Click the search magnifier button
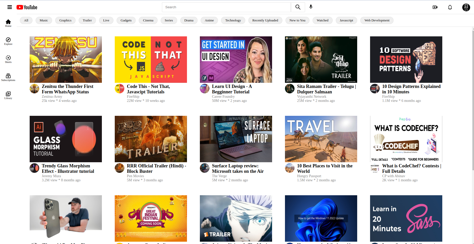This screenshot has width=474, height=244. pyautogui.click(x=298, y=7)
